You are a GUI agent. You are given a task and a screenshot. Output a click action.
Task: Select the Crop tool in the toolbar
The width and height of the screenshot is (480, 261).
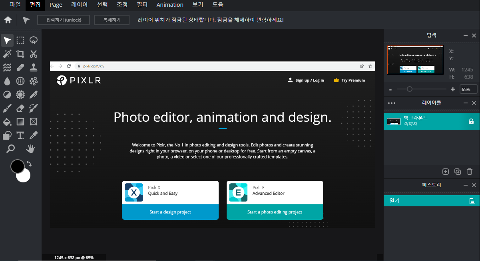(20, 53)
